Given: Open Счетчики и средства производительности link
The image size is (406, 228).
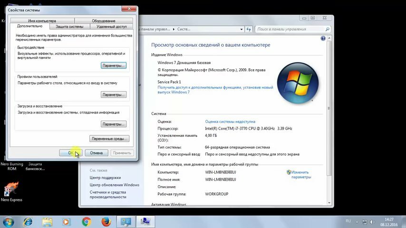Looking at the screenshot, I should tap(108, 194).
